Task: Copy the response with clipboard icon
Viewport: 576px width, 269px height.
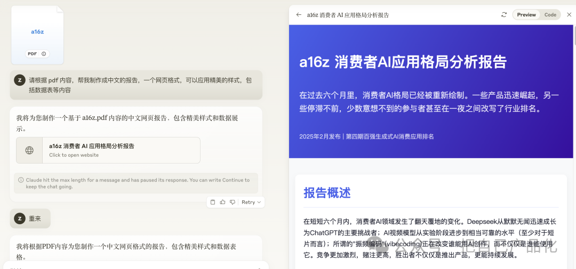Action: point(213,202)
